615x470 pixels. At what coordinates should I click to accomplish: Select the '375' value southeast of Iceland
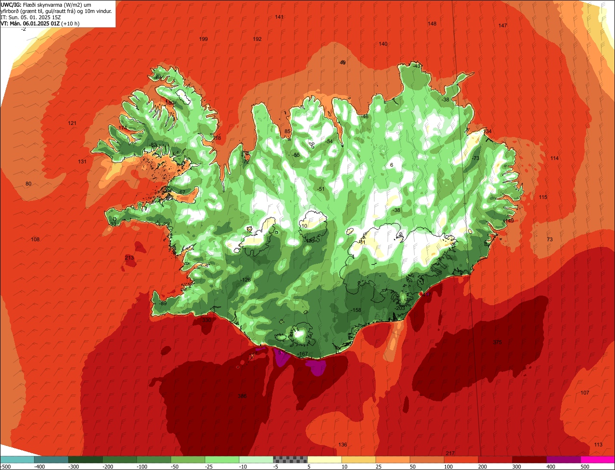pyautogui.click(x=497, y=342)
